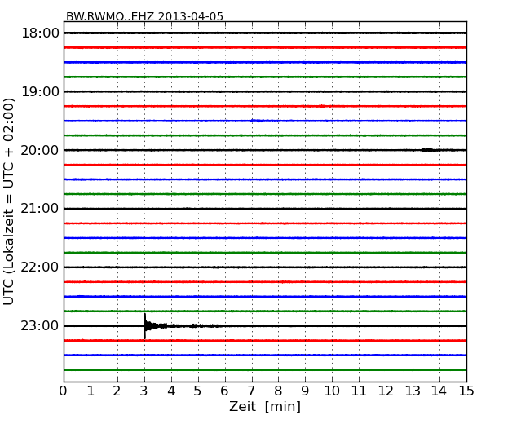Click the black 18:00 seismogram trace
Image resolution: width=530 pixels, height=424 pixels.
coord(265,33)
